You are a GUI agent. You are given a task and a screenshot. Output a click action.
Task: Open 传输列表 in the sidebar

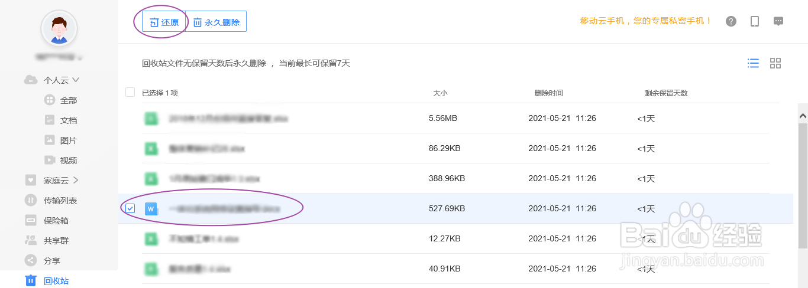[60, 201]
